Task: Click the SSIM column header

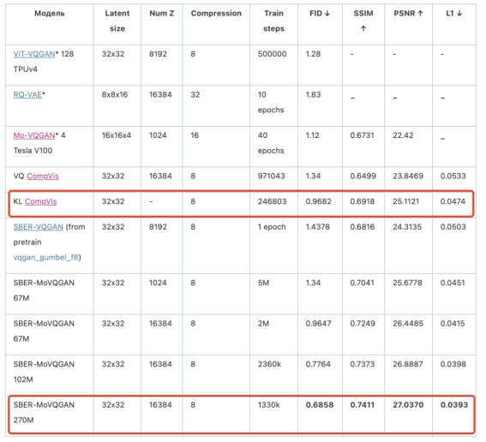Action: click(363, 21)
